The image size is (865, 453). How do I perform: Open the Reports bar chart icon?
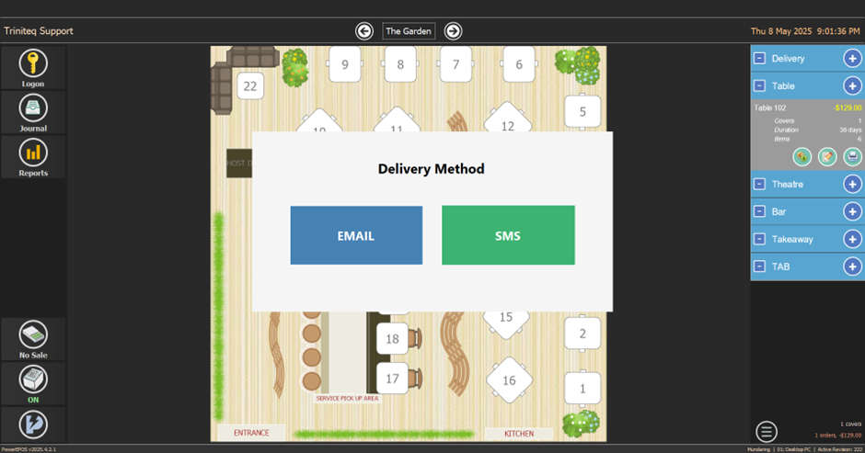point(33,153)
